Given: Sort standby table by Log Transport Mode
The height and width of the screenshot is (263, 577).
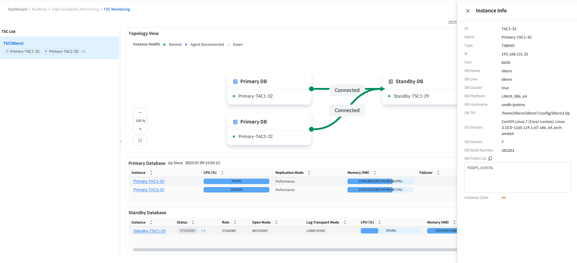Looking at the screenshot, I should pyautogui.click(x=345, y=222).
